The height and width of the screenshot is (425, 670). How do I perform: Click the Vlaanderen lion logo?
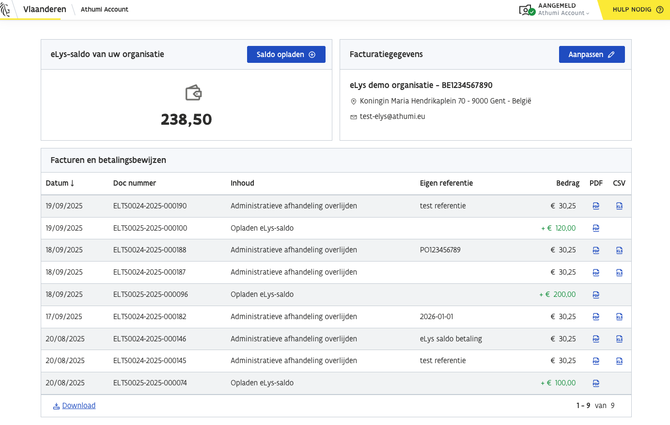click(5, 10)
